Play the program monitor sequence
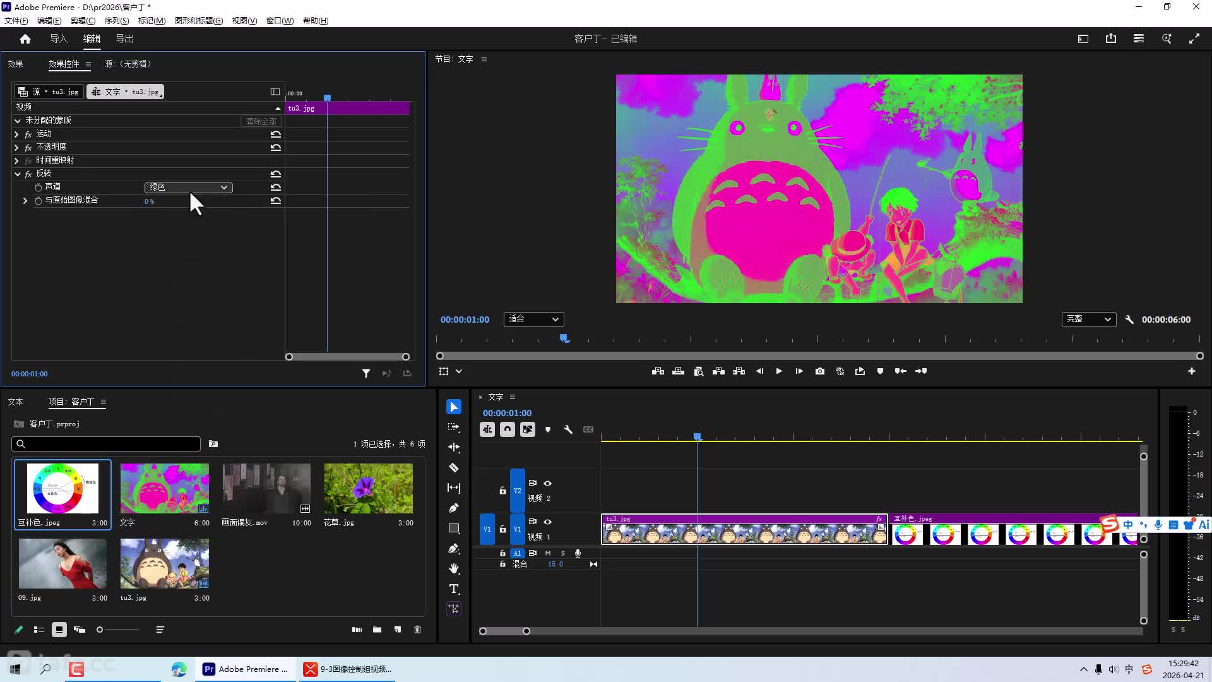 coord(779,371)
